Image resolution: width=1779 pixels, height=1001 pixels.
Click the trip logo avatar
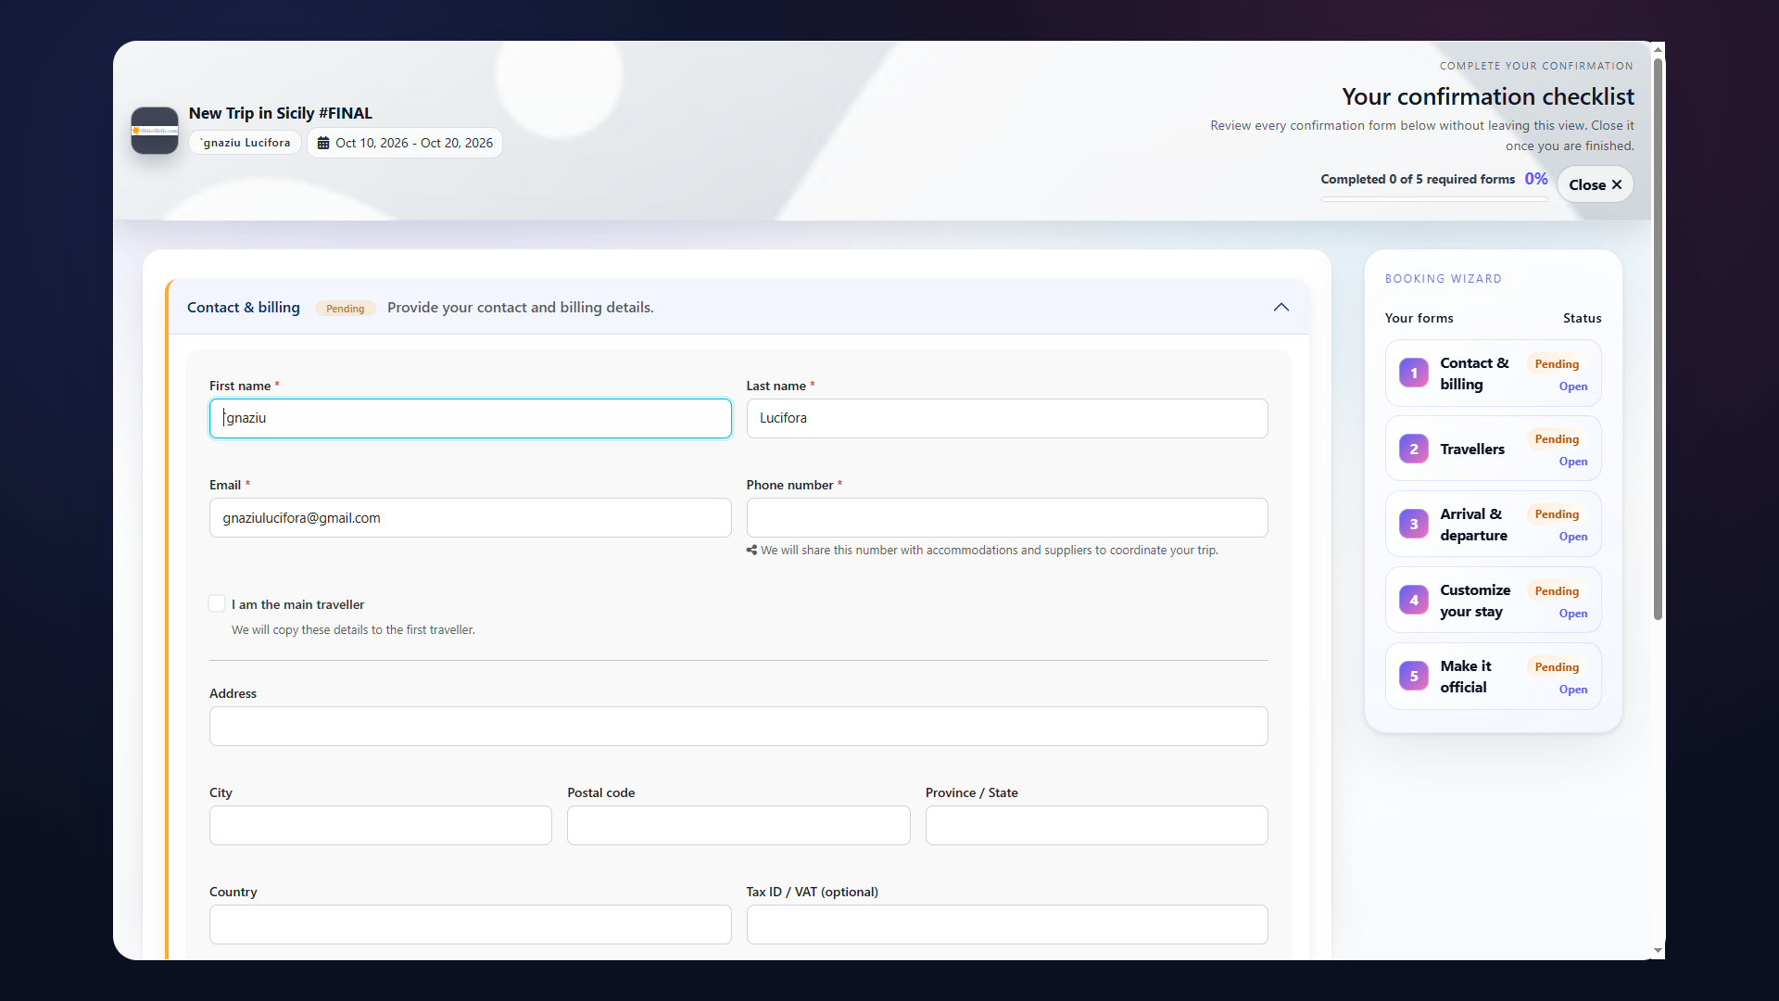154,130
